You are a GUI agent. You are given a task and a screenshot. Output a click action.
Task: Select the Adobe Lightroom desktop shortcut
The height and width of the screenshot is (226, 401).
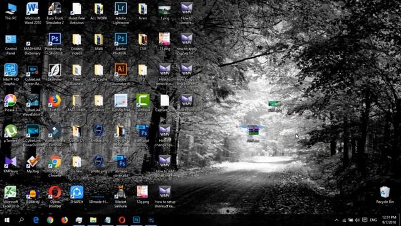coord(121,13)
